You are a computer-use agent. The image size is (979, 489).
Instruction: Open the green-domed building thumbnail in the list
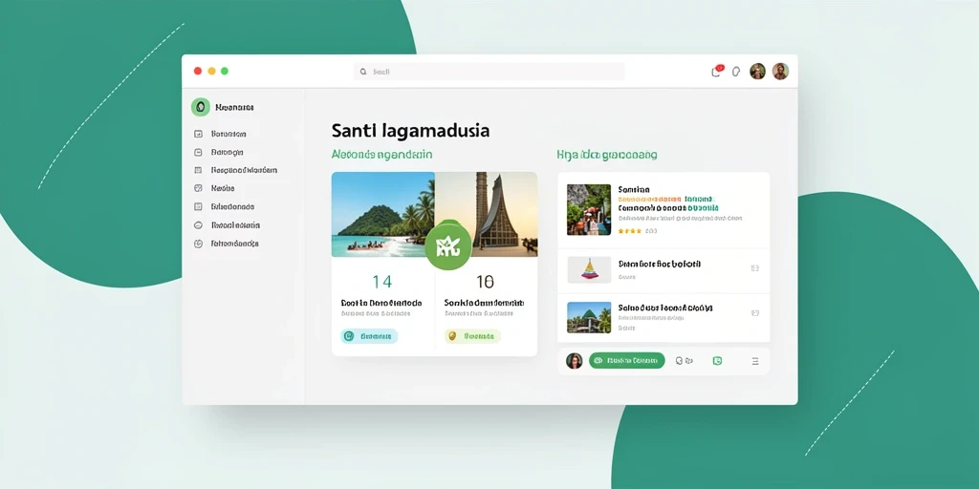coord(589,317)
